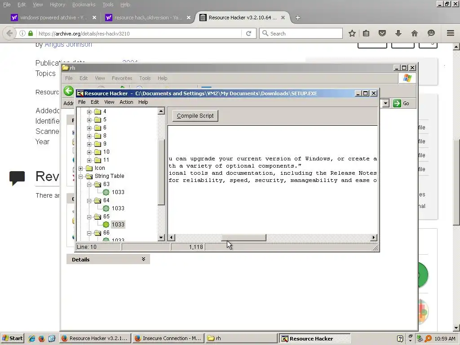Expand folder 5 in resource tree

tap(89, 119)
